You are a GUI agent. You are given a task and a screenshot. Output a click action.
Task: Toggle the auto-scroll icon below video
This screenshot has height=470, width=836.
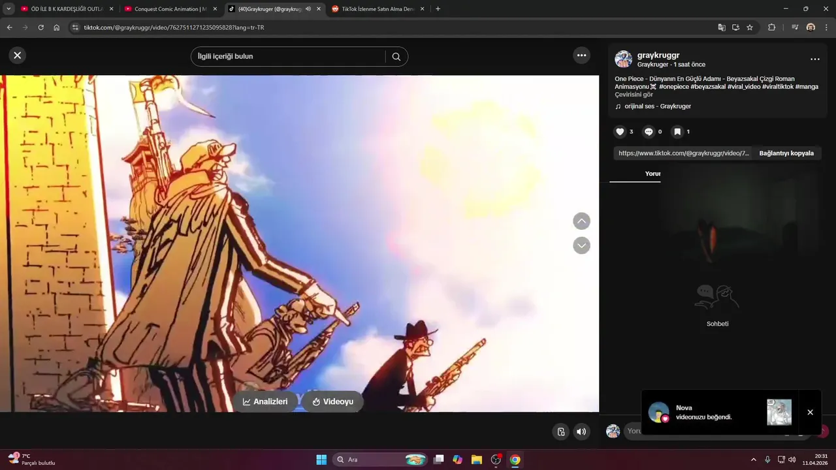pos(560,431)
